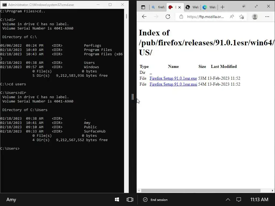Click the 'SurfaceHub' directory row in cmd
This screenshot has height=206, width=275.
pos(53,131)
